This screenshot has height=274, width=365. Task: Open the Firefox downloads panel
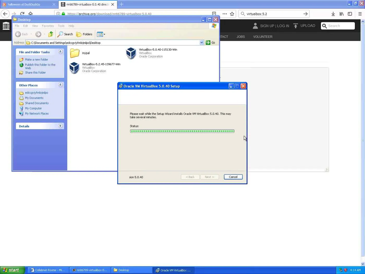tap(333, 14)
